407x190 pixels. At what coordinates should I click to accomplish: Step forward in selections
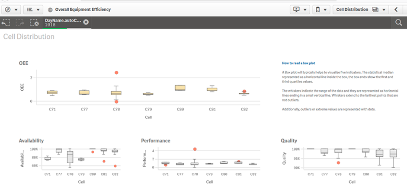(x=20, y=22)
